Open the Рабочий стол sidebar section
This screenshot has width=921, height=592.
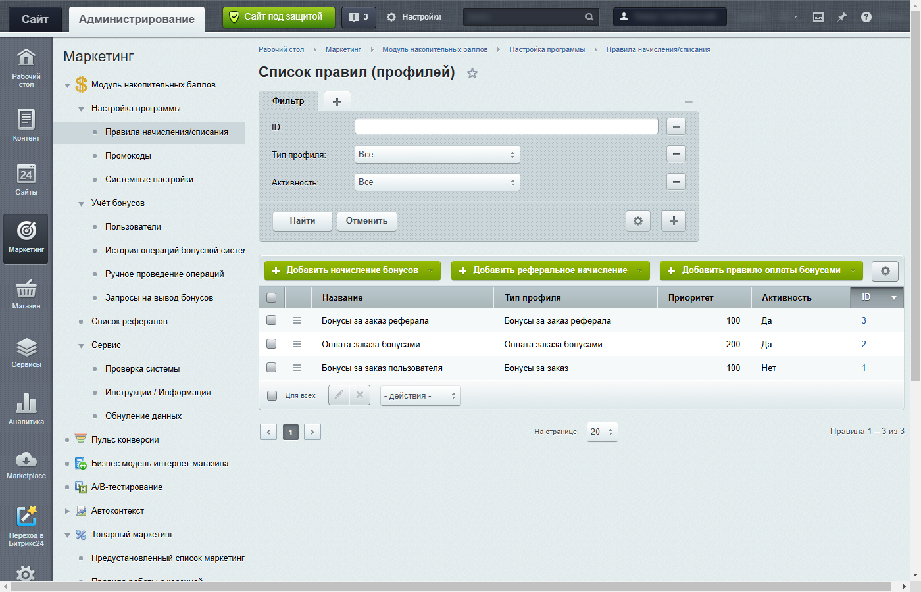(x=26, y=68)
